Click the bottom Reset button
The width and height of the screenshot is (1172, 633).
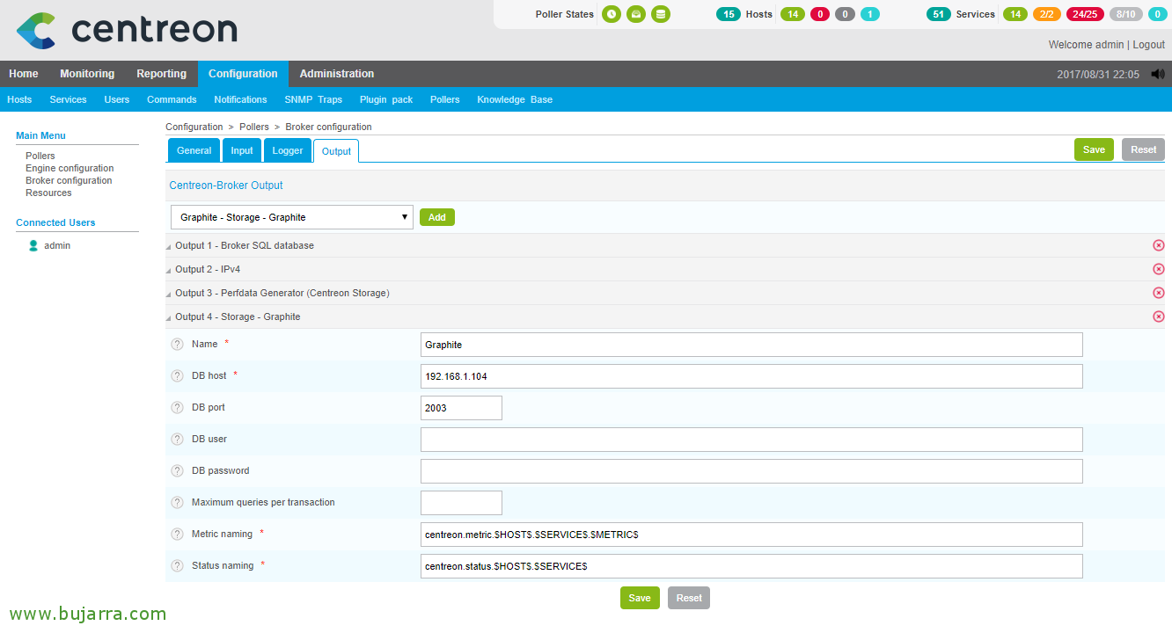click(689, 598)
